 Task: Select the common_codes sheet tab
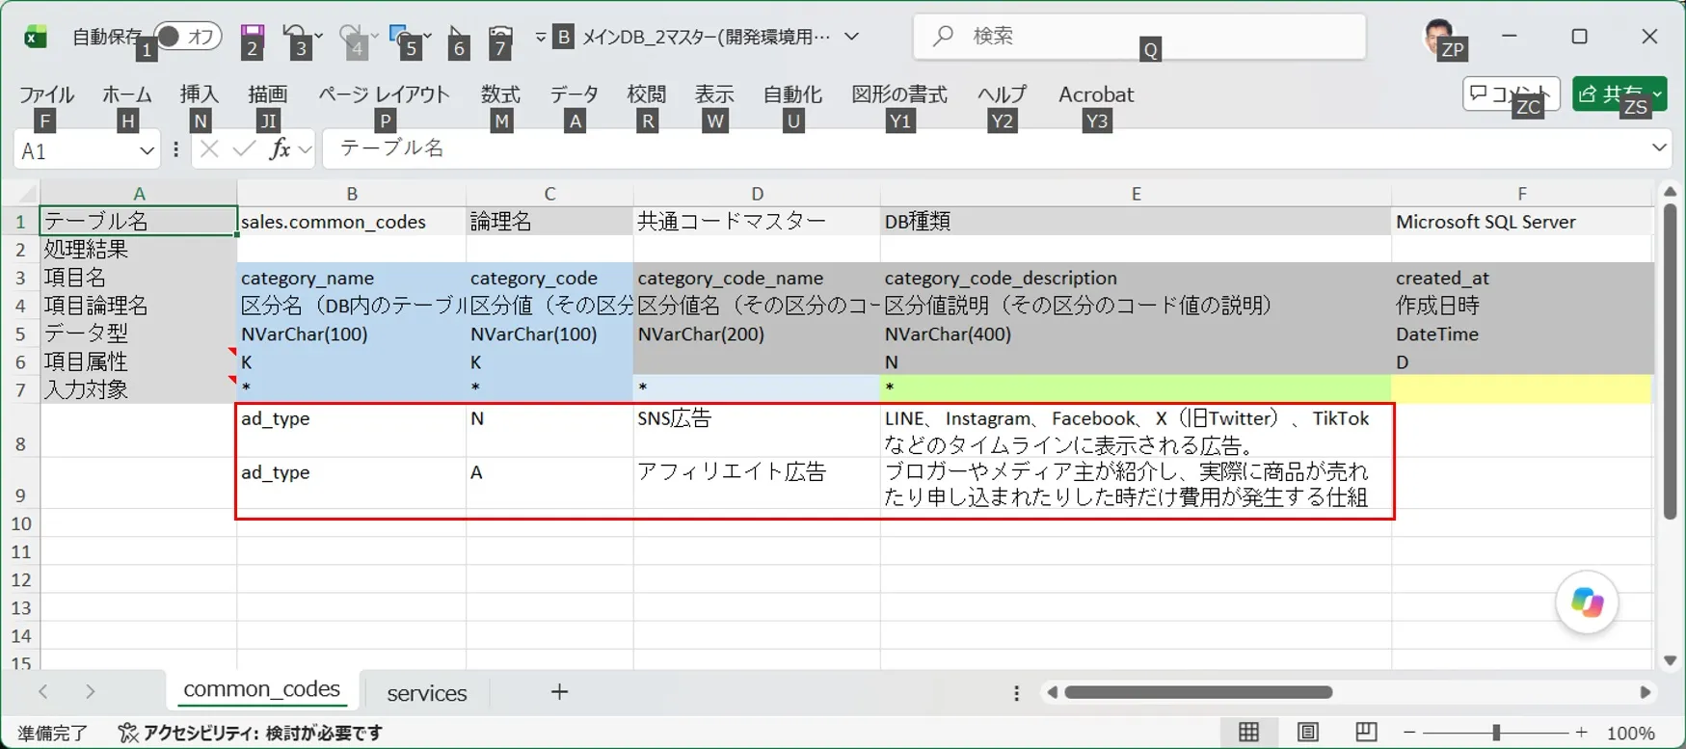(x=261, y=690)
